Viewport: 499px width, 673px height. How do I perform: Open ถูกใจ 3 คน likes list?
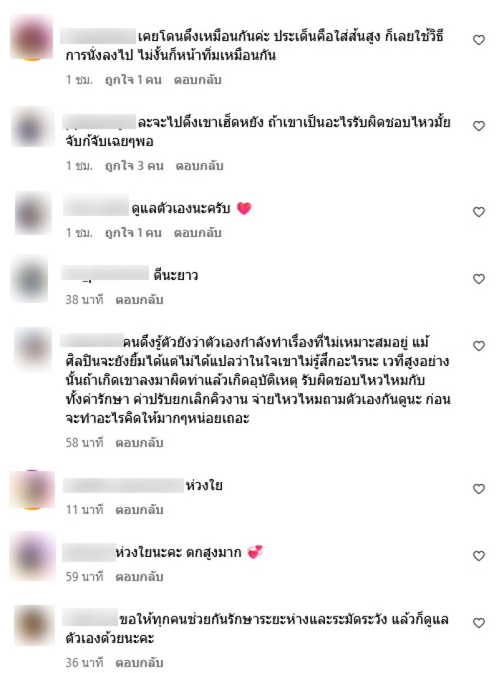pyautogui.click(x=134, y=166)
